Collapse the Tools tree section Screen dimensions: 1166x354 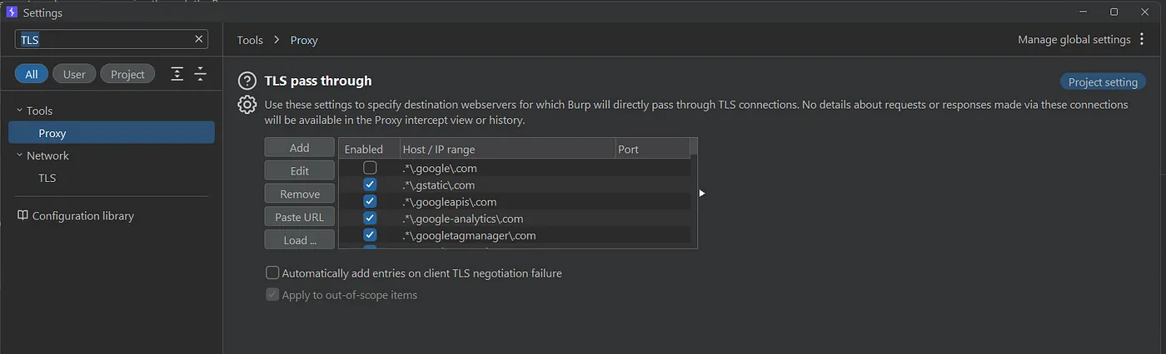[x=20, y=111]
